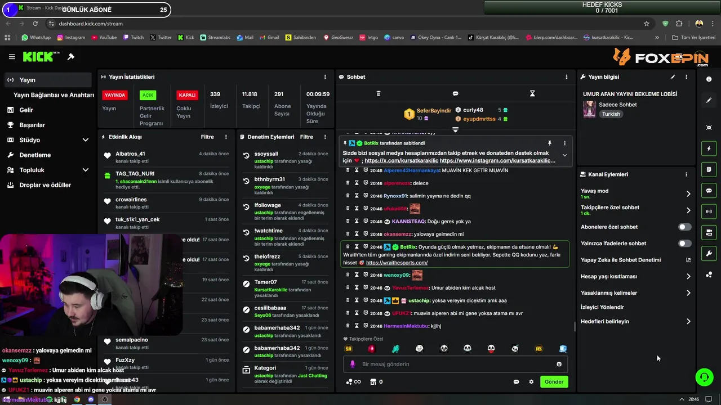Viewport: 721px width, 405px height.
Task: Open chat settings gear next to Gönder
Action: pos(531,382)
